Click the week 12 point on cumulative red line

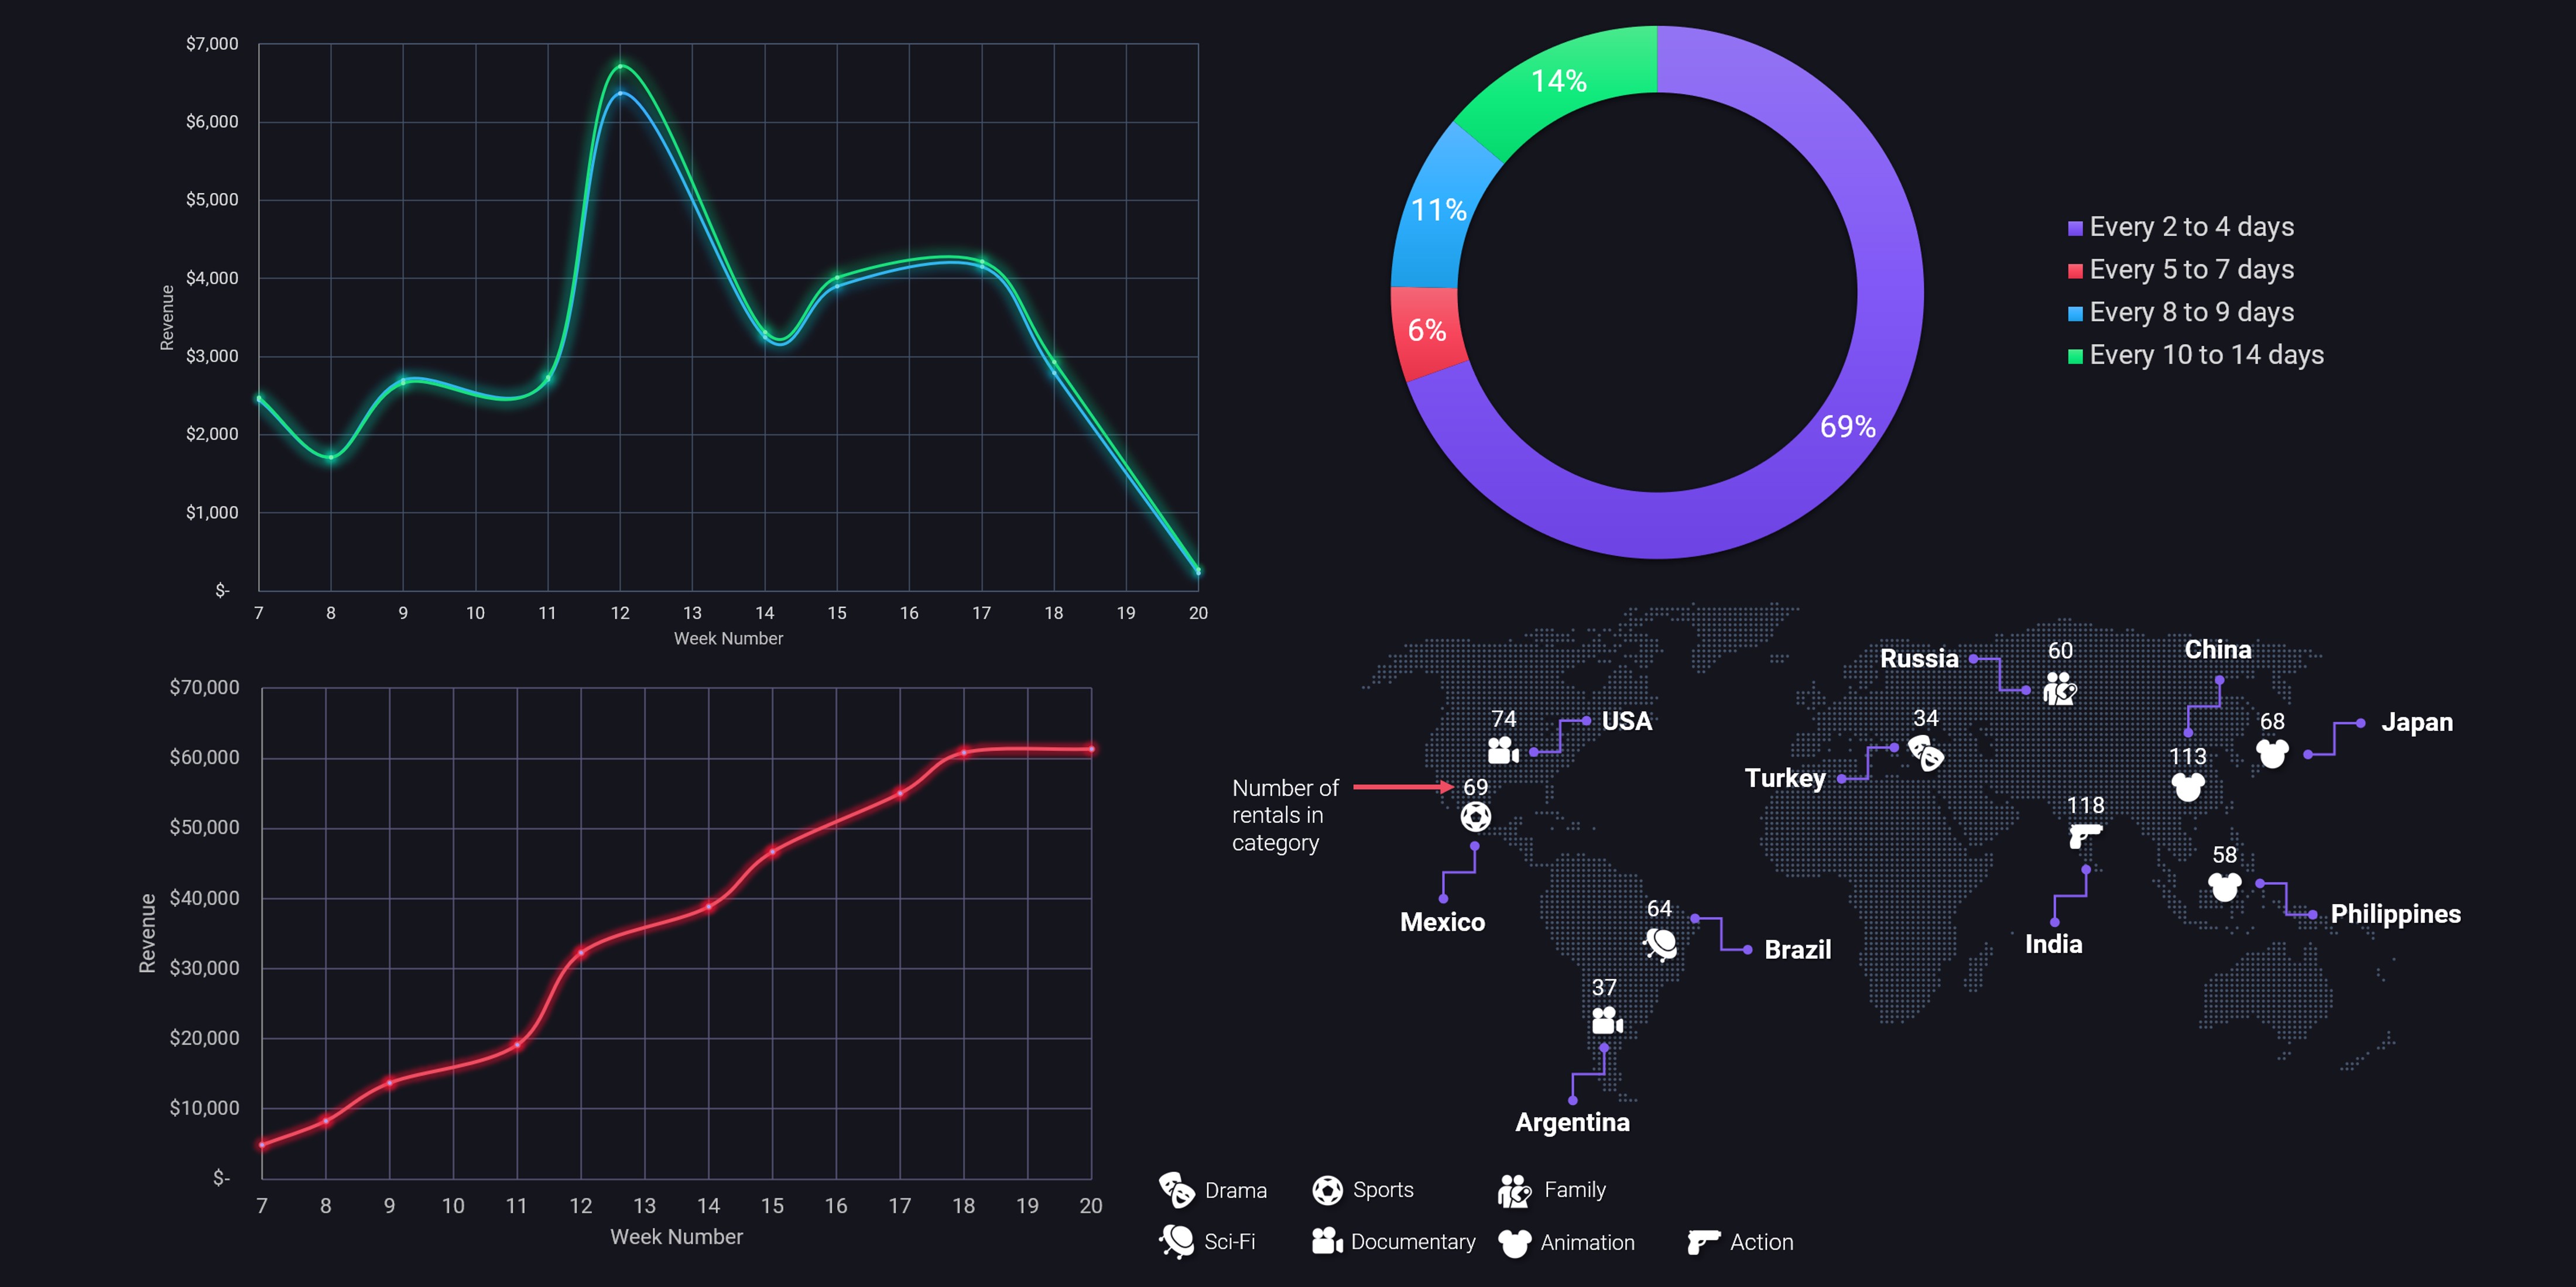[x=581, y=952]
